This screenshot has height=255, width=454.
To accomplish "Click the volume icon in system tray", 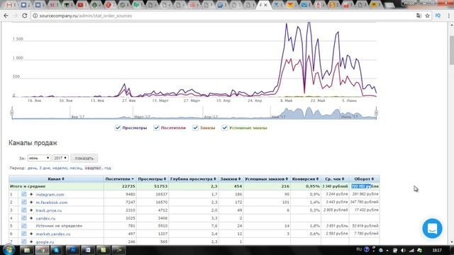I will click(x=403, y=250).
